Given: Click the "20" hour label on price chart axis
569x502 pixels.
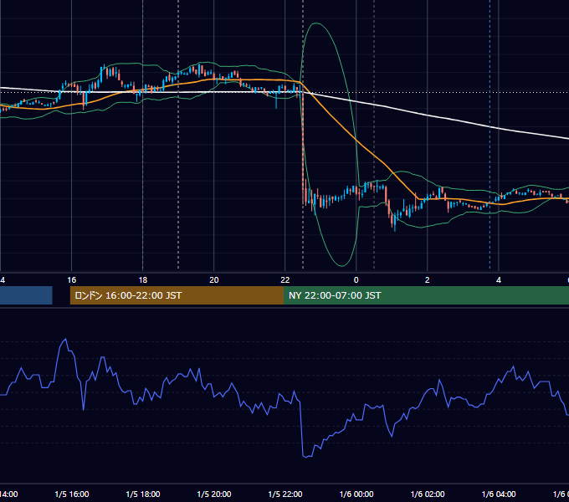Looking at the screenshot, I should (x=214, y=280).
